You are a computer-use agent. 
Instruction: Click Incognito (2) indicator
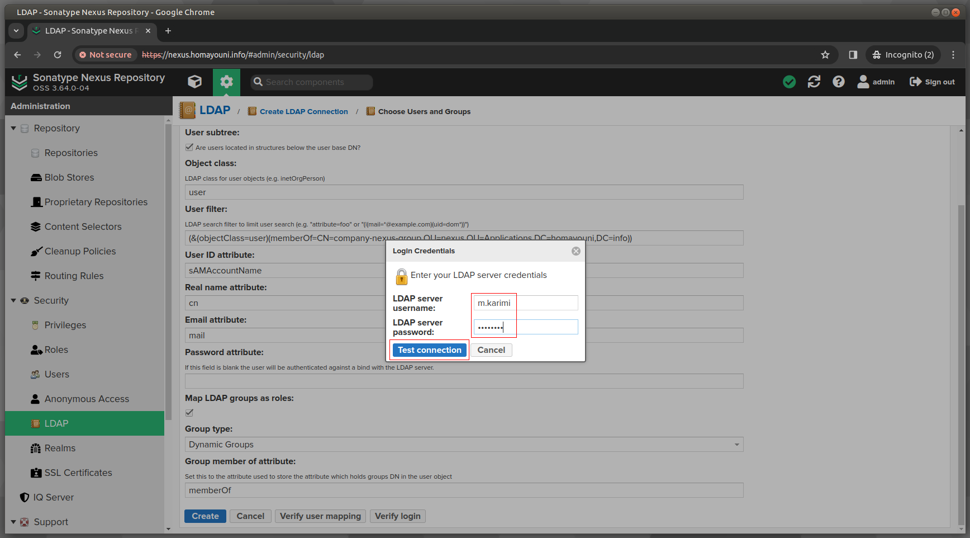(x=903, y=55)
